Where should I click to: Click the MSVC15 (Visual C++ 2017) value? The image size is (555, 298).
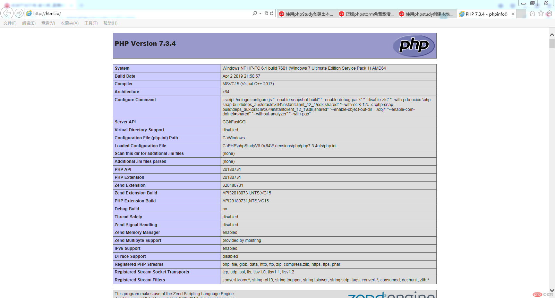[x=248, y=84]
